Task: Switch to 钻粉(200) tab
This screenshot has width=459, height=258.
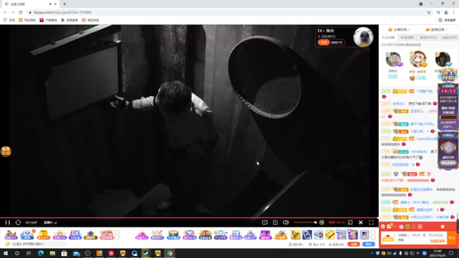Action: click(449, 37)
